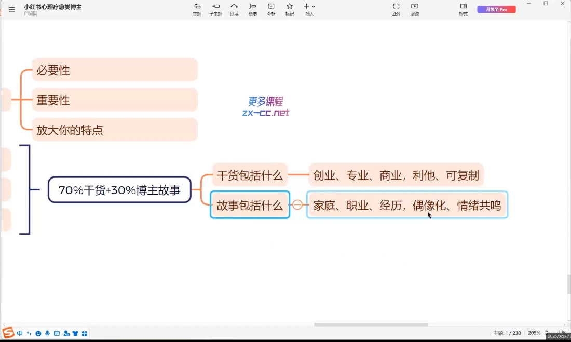Image resolution: width=571 pixels, height=342 pixels.
Task: Start presentation mode with the 演说 icon
Action: point(415,9)
